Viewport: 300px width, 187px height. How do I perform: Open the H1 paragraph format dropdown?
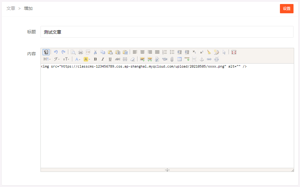[47, 59]
